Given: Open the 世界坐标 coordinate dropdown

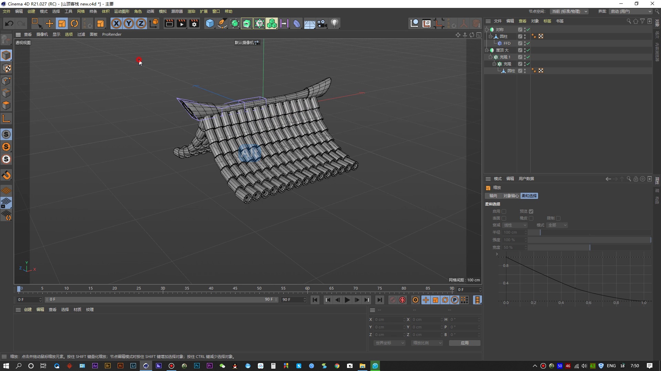Looking at the screenshot, I should click(x=390, y=343).
